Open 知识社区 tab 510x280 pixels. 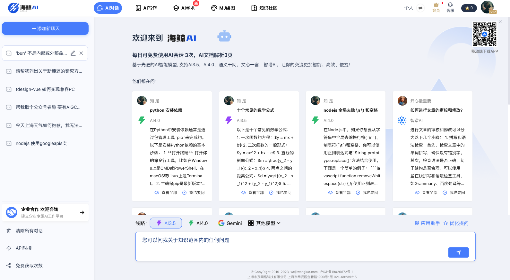coord(264,8)
